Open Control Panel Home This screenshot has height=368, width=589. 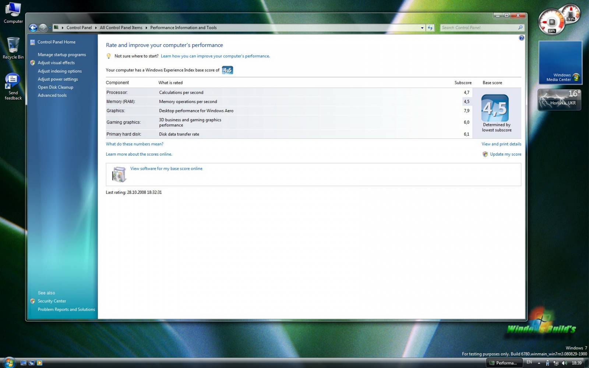pos(56,42)
